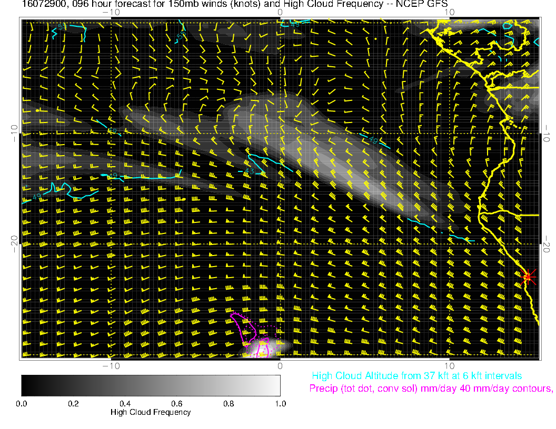Click the 10 longitude label on bottom axis

point(449,365)
